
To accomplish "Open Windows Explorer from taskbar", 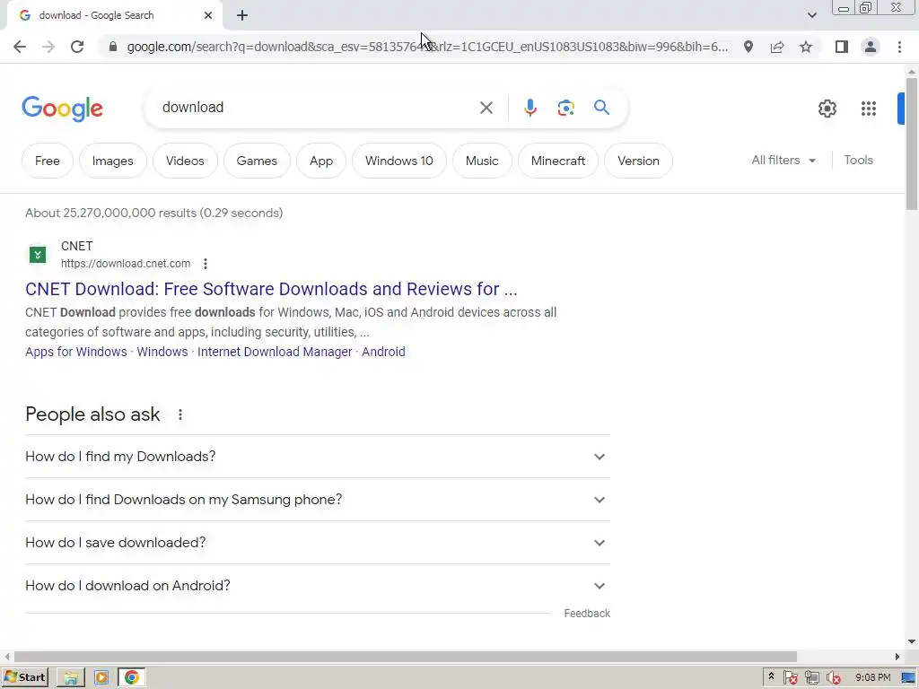I will tap(71, 678).
